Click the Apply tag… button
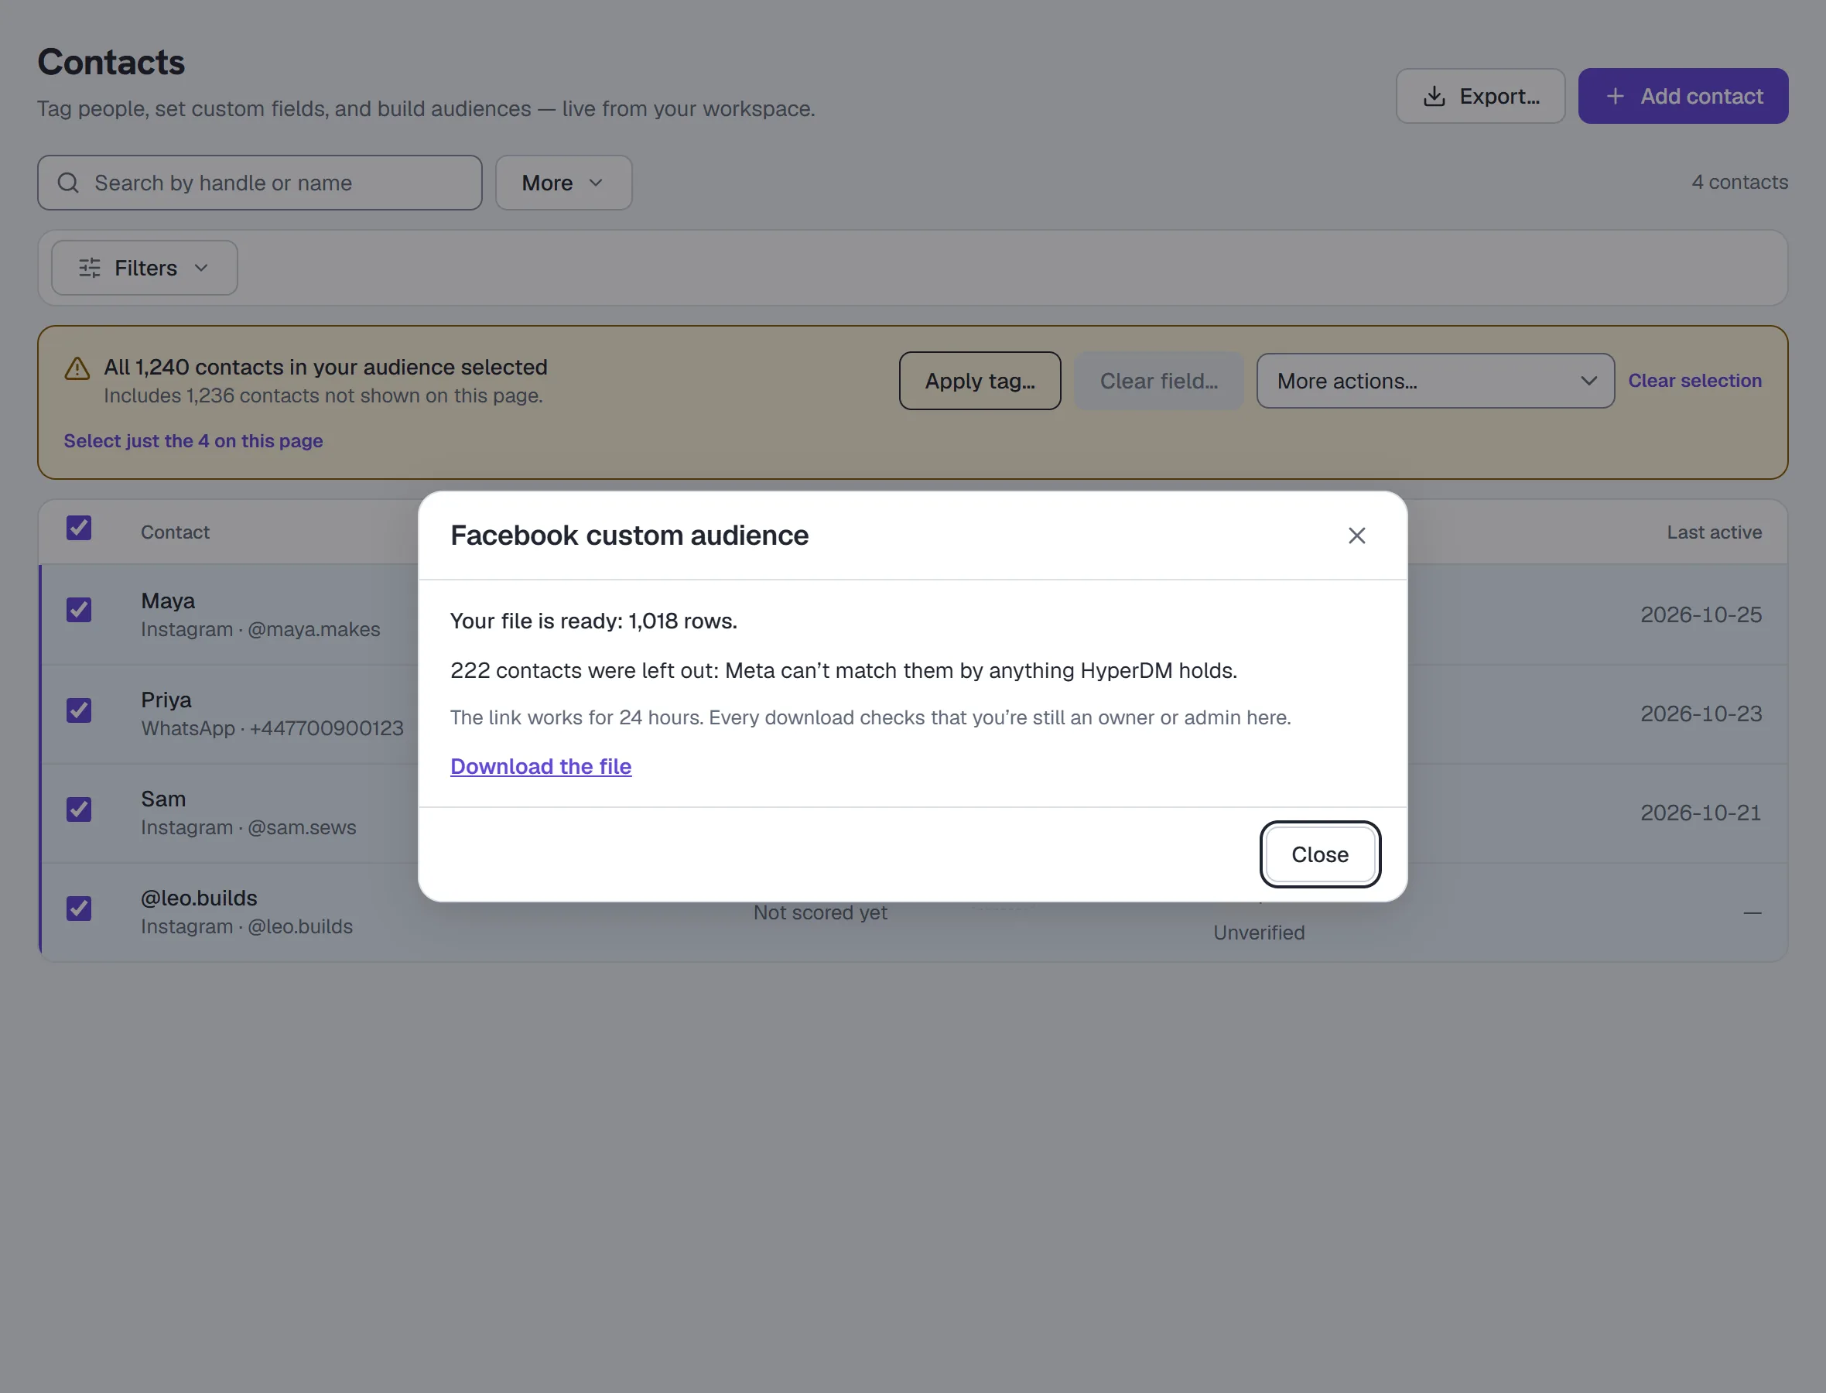Screen dimensions: 1826x1393 [x=980, y=381]
